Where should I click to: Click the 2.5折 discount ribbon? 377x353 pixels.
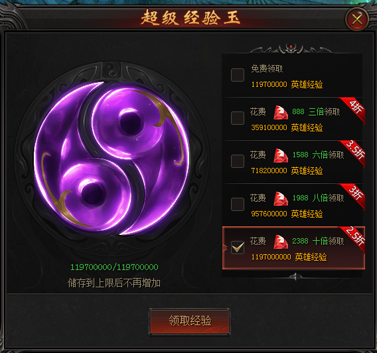pyautogui.click(x=354, y=238)
